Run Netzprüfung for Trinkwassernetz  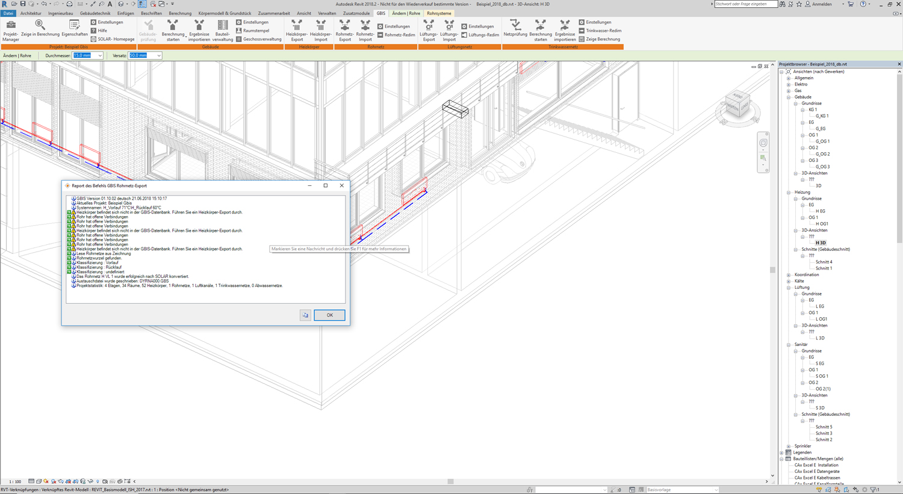point(515,28)
